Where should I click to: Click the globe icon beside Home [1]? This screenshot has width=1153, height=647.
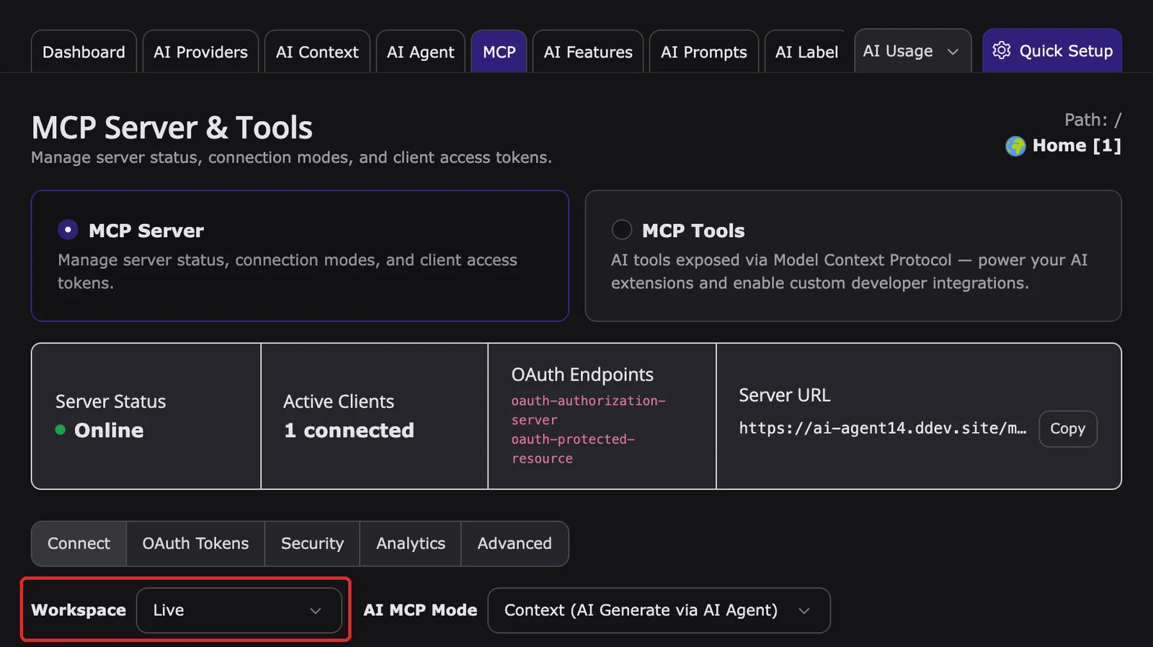(1015, 146)
